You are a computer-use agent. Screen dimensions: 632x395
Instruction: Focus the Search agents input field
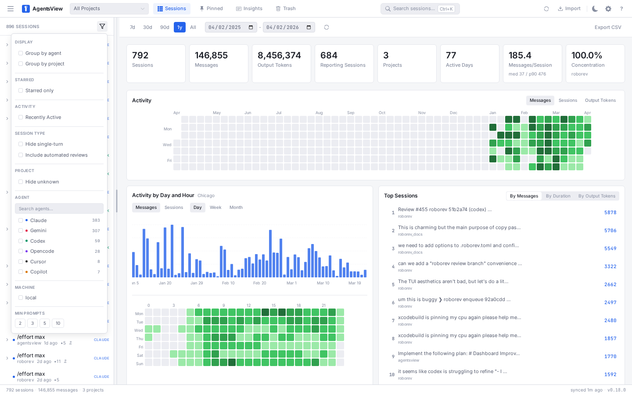click(59, 208)
